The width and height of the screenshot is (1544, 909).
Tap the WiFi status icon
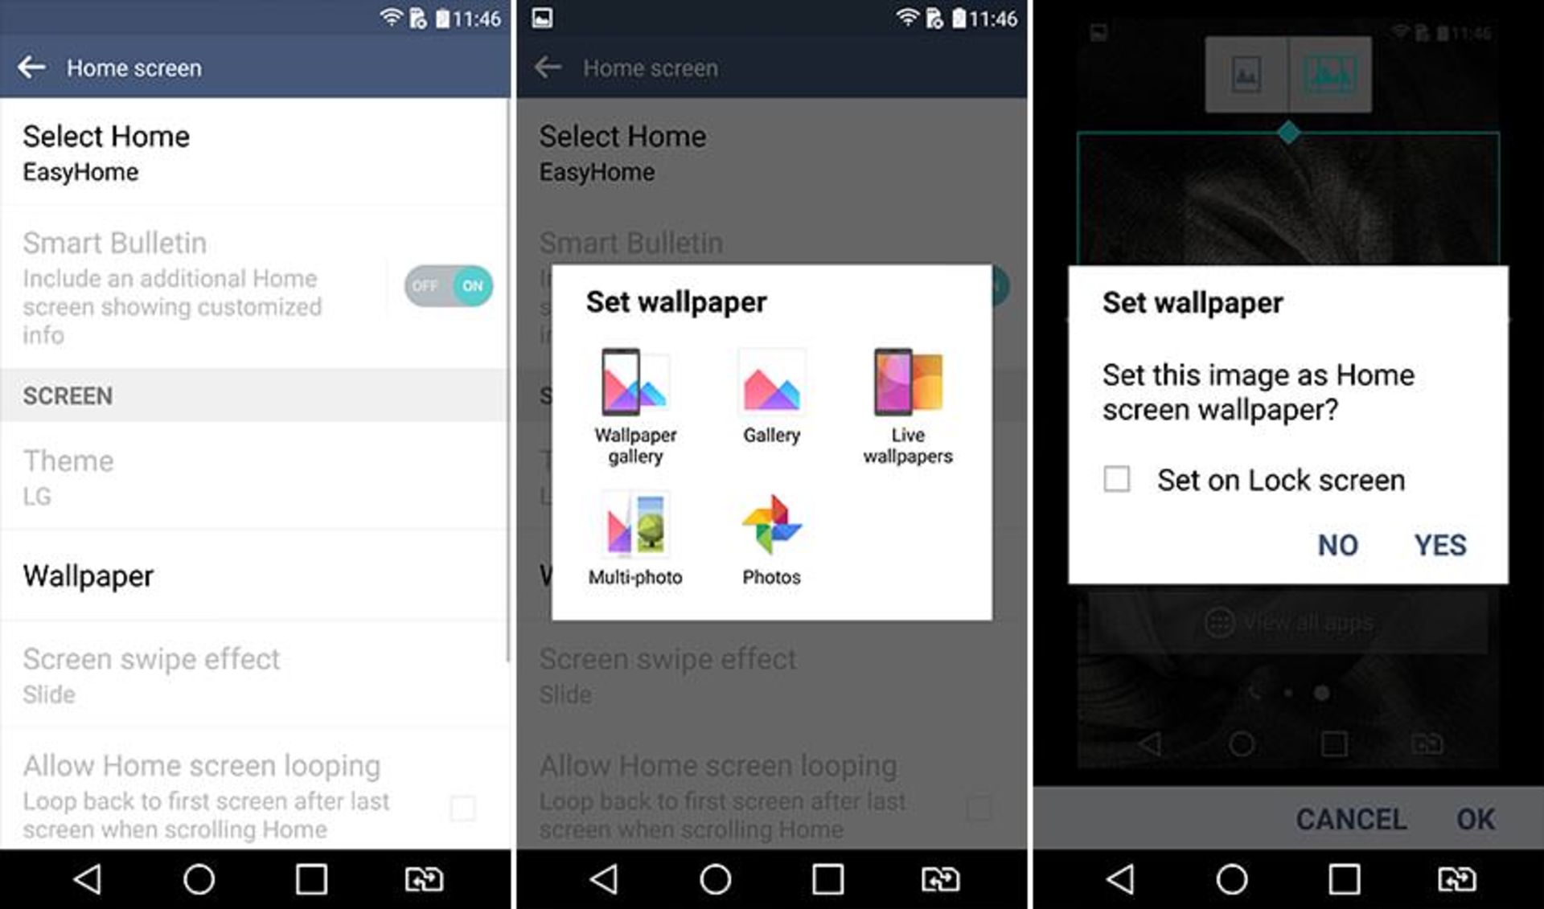click(380, 15)
